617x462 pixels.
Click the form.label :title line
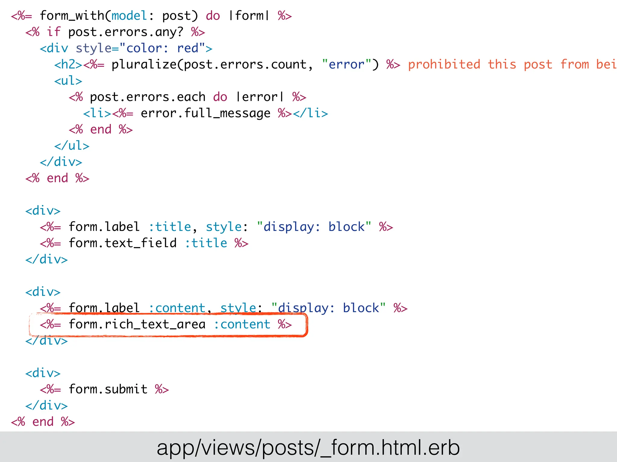coord(216,227)
